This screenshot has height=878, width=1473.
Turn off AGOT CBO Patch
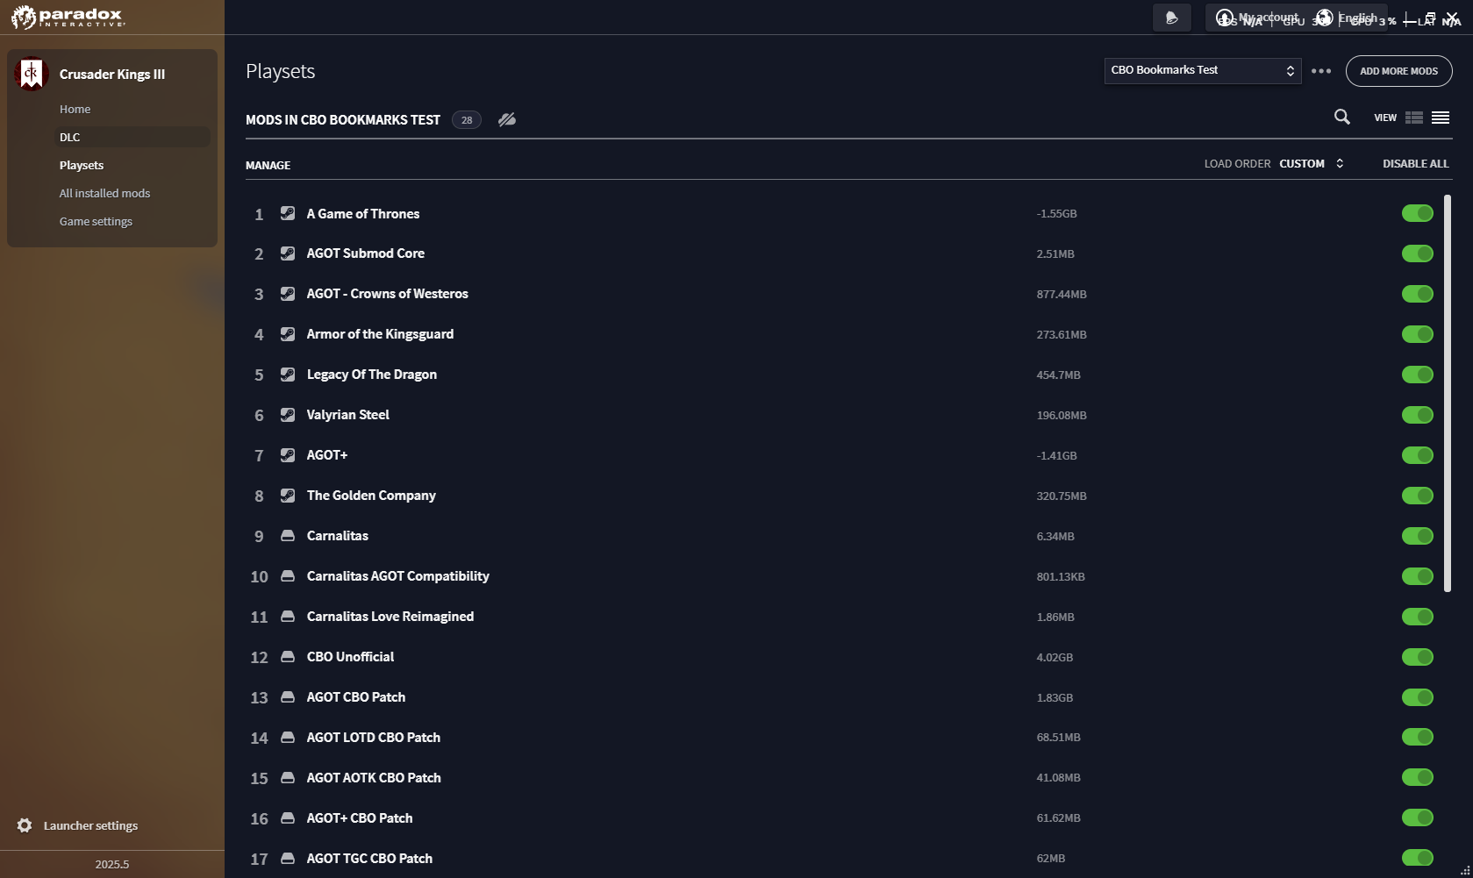(1417, 697)
